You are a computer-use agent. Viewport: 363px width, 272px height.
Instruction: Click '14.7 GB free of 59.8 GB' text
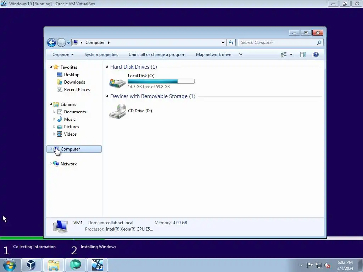click(x=149, y=87)
